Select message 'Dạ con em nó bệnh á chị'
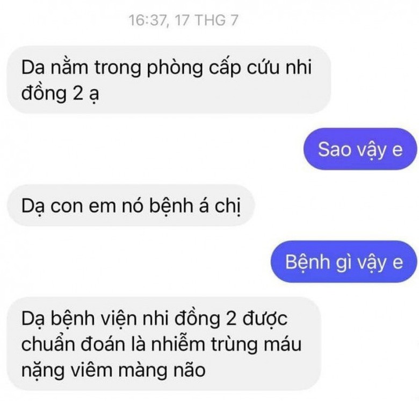419x401 pixels. coord(131,205)
